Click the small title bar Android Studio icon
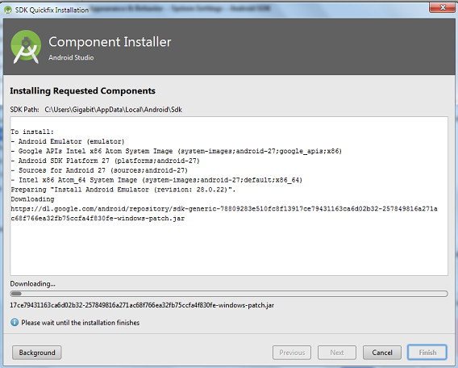458x368 pixels. (8, 10)
